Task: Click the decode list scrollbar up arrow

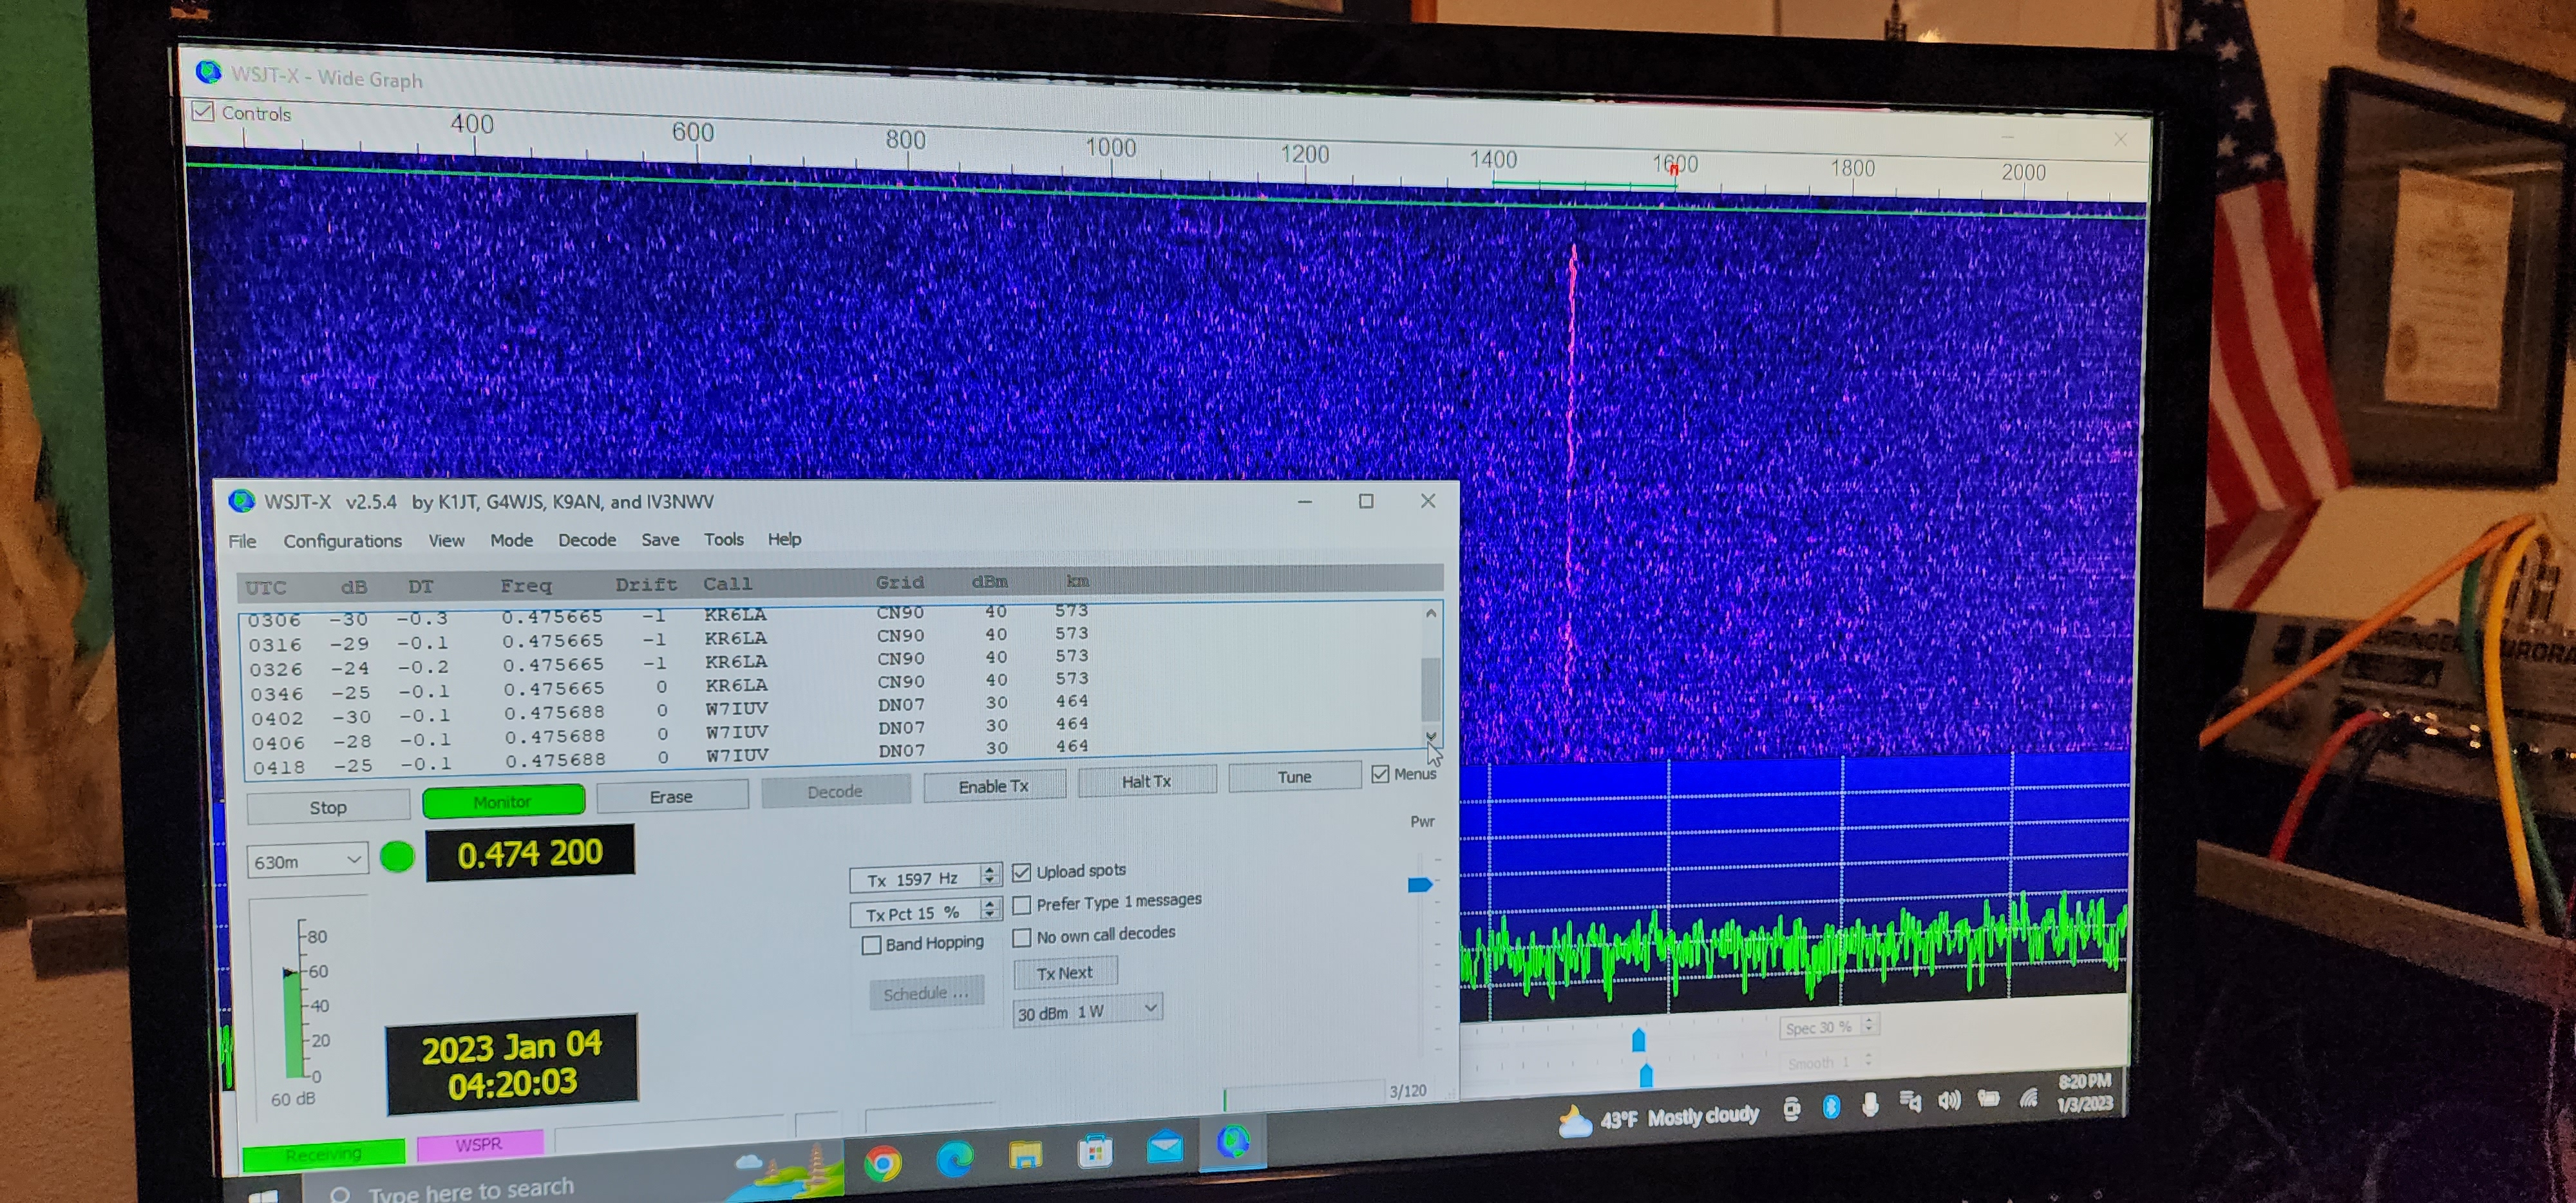Action: [1431, 614]
